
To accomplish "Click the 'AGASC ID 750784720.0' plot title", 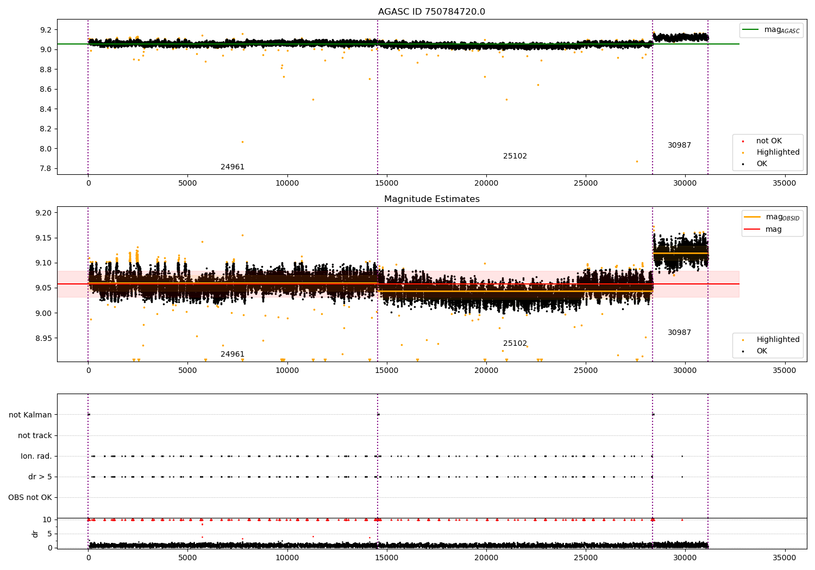I will [x=431, y=12].
